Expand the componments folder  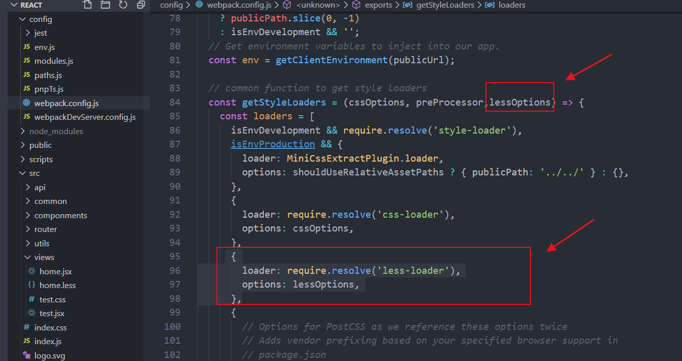click(x=28, y=215)
